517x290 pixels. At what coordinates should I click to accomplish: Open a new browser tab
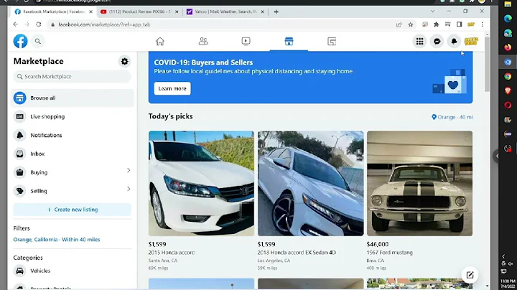pos(276,12)
